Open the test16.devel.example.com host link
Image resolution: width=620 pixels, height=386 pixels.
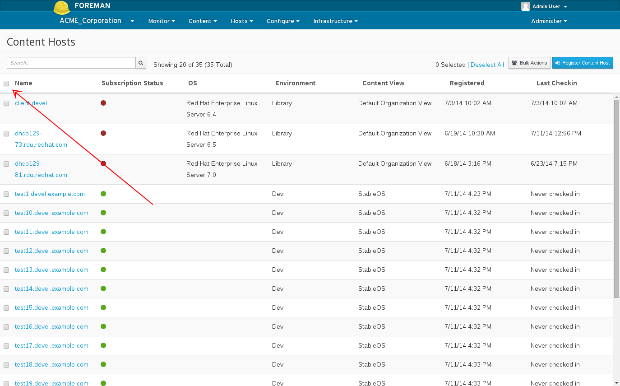point(51,326)
